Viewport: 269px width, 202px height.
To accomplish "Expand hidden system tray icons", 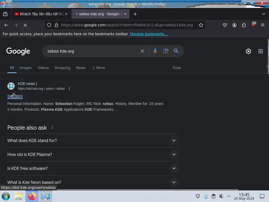I will (x=229, y=196).
